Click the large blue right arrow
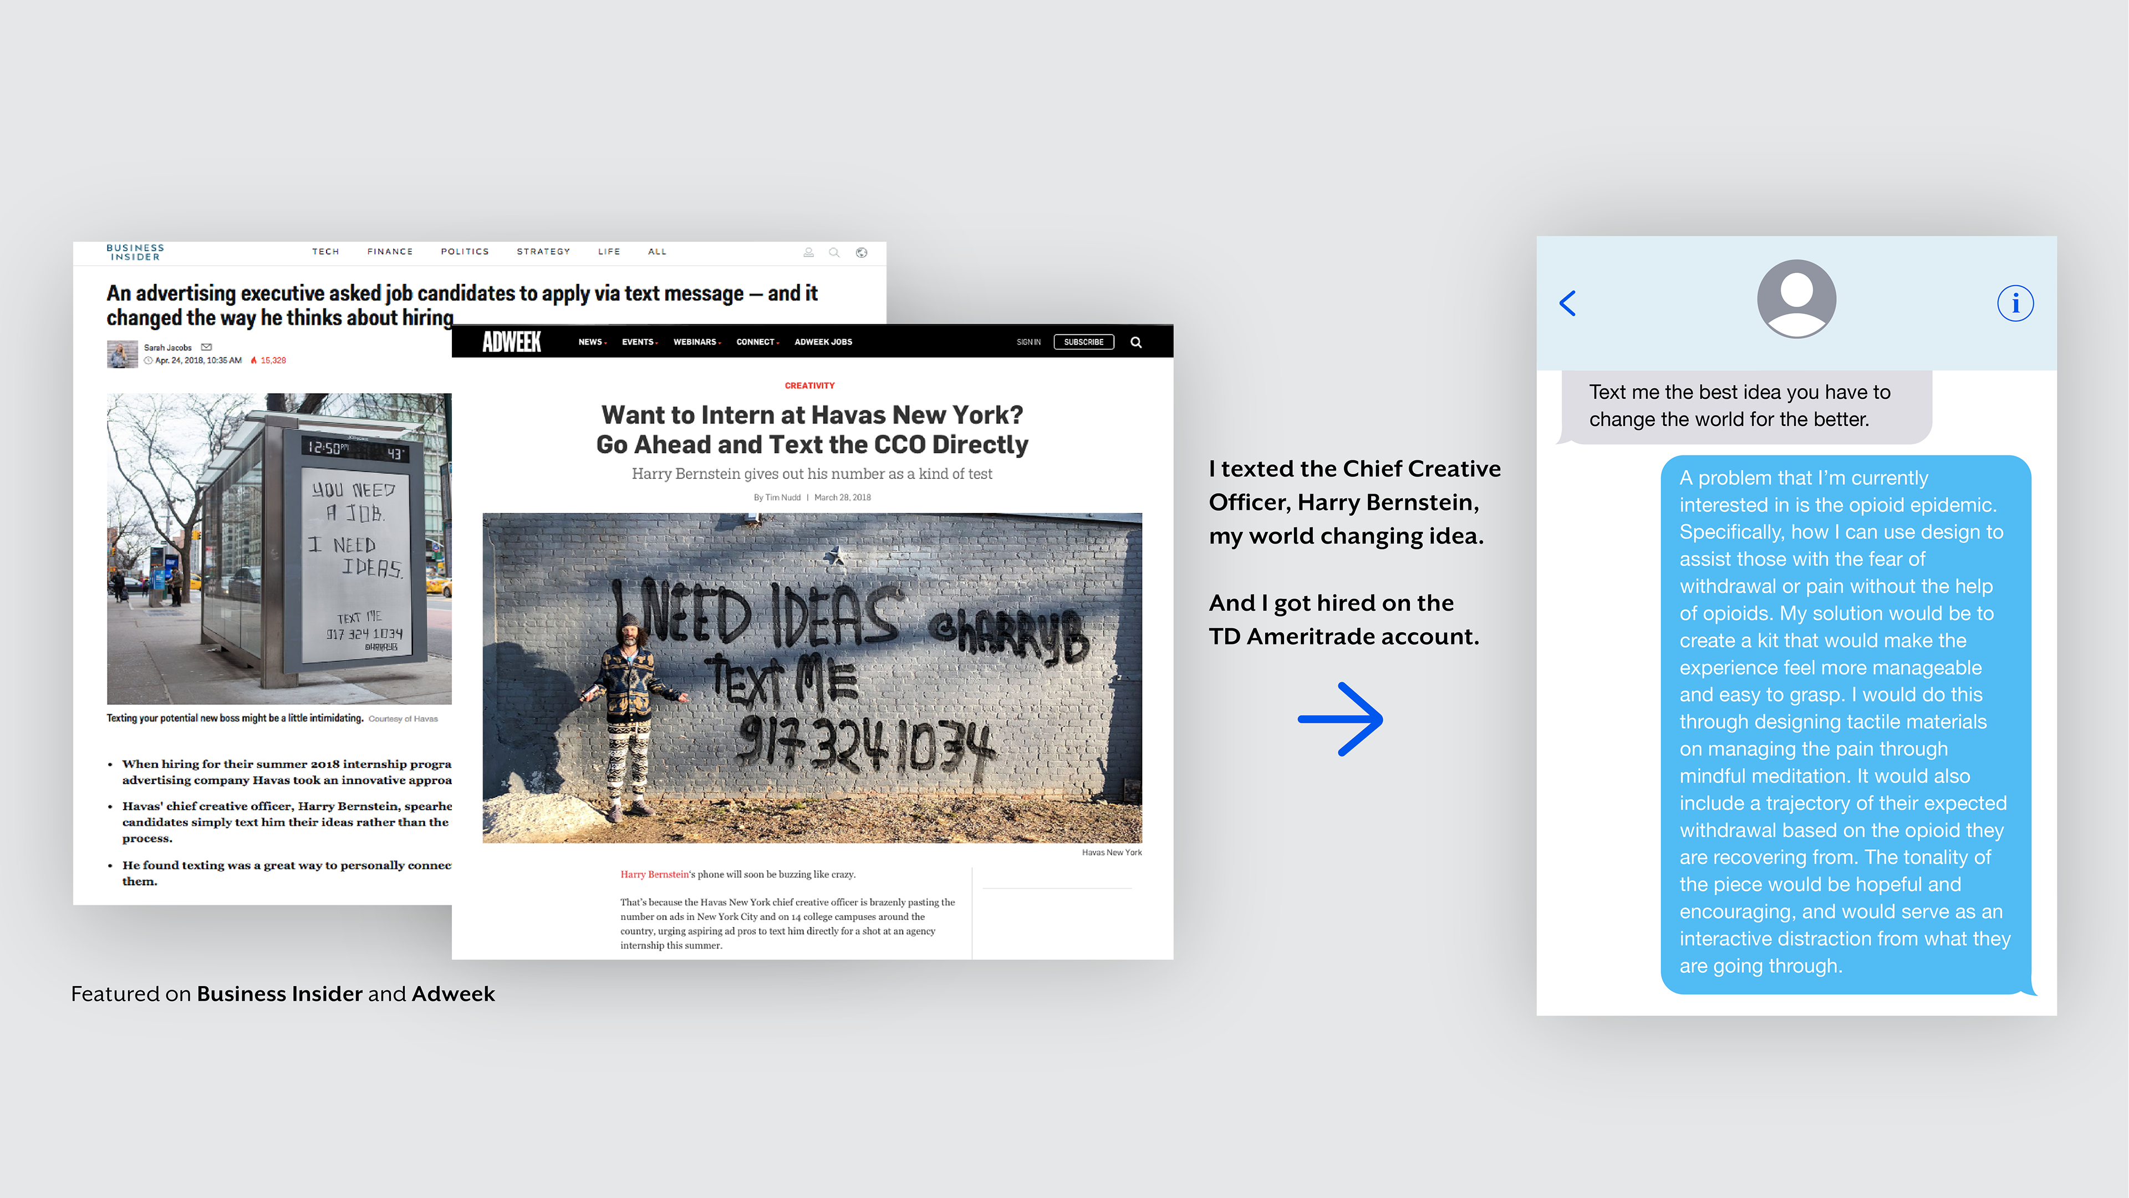The width and height of the screenshot is (2129, 1198). 1341,718
